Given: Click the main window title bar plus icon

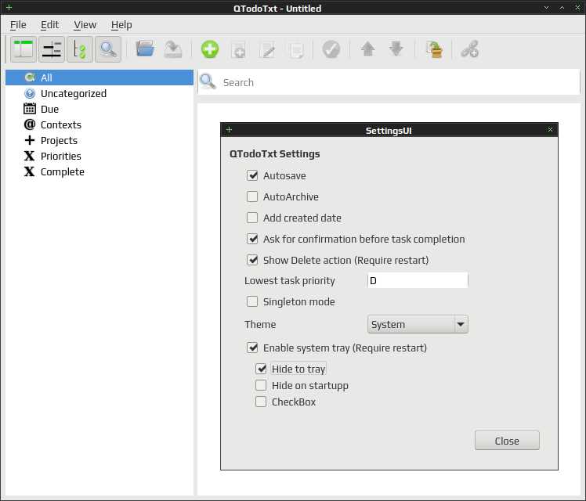Looking at the screenshot, I should coord(9,7).
